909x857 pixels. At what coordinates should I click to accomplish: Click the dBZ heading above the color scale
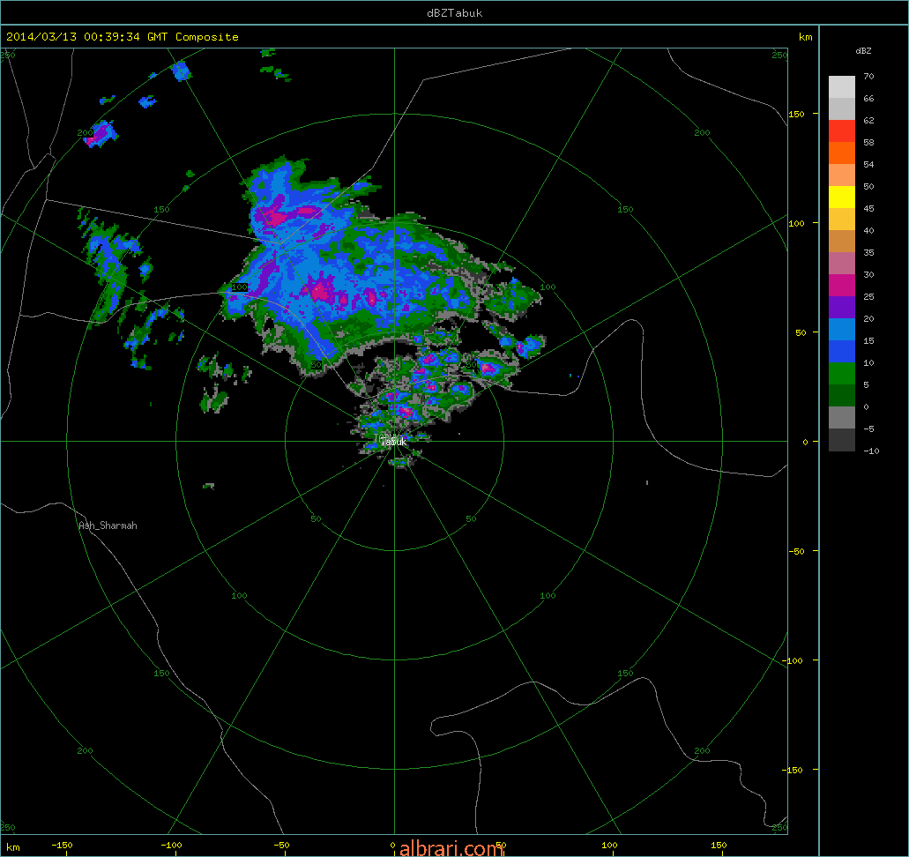(863, 51)
